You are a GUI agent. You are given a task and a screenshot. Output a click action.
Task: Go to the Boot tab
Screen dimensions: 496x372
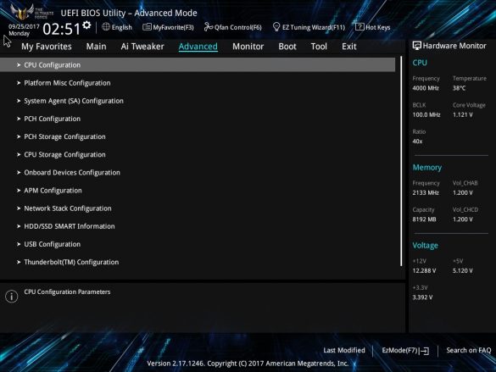tap(287, 47)
